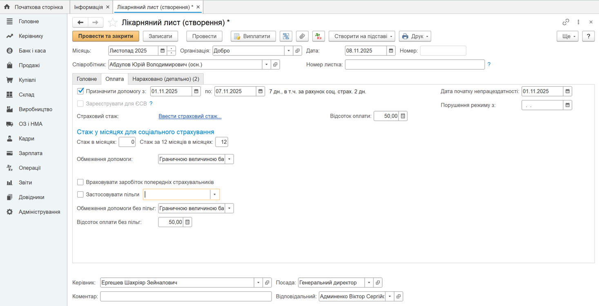This screenshot has width=599, height=306.
Task: Expand the Обмеження допомоги dropdown
Action: 229,159
